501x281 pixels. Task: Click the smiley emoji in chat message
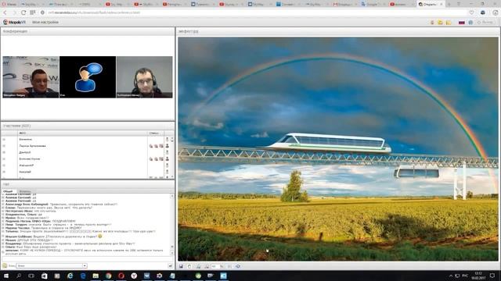100,236
